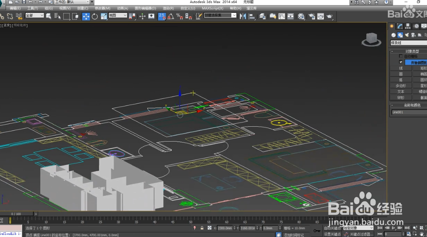The height and width of the screenshot is (237, 427).
Task: Open the Material Editor
Action: 301,16
